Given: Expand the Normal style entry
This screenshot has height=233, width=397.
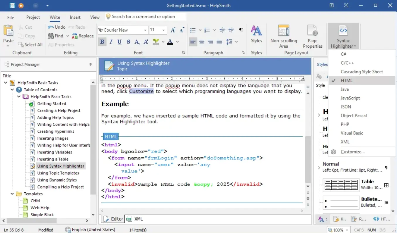Looking at the screenshot, I should point(319,168).
